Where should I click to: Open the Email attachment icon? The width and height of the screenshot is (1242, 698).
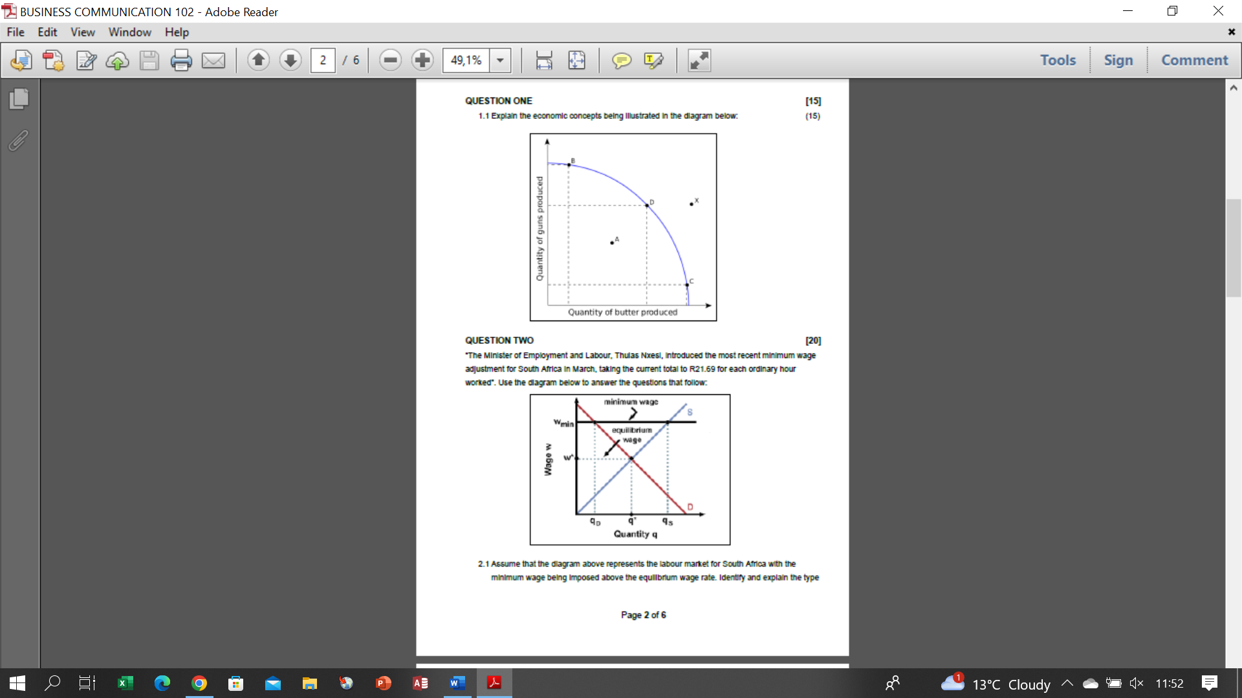coord(213,60)
